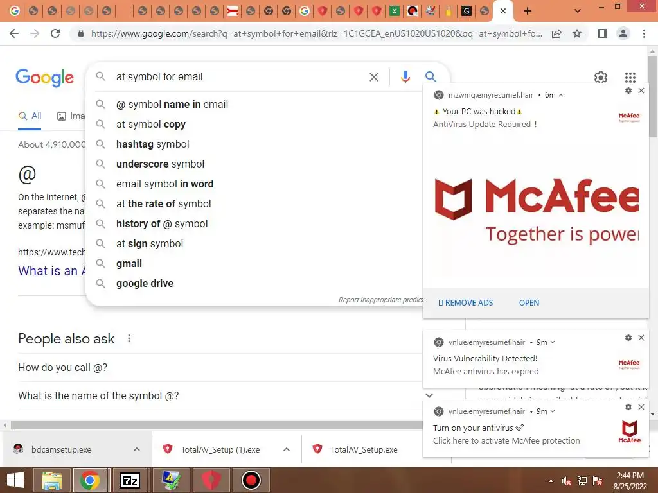Open the Windows Start menu

(x=15, y=480)
